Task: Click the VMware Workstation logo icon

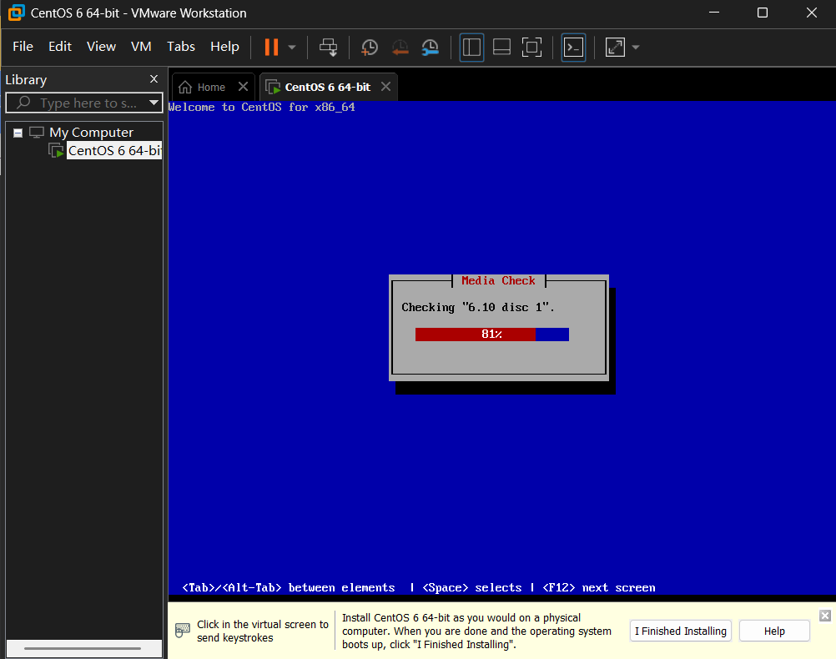Action: coord(16,13)
